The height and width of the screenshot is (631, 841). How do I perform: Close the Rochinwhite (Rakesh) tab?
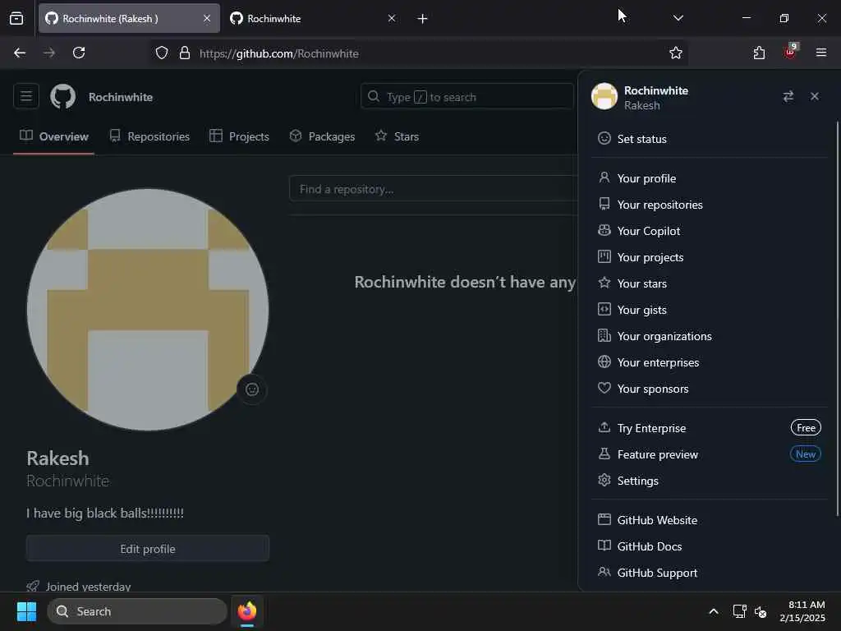[207, 18]
